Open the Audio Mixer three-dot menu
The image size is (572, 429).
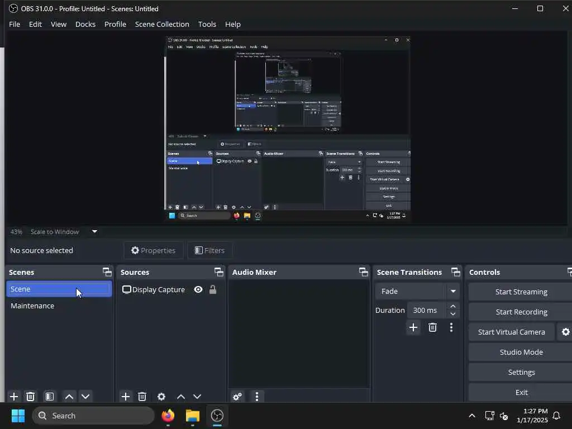point(257,397)
